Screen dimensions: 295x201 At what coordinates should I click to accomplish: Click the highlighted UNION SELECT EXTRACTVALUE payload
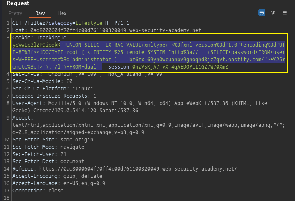[x=149, y=56]
